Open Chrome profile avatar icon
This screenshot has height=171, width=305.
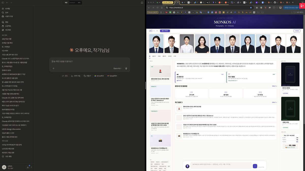click(280, 8)
